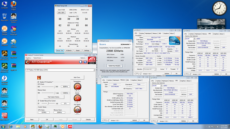Open the Yahoo! Messenger desktop icon
The height and width of the screenshot is (129, 230).
coord(13,29)
